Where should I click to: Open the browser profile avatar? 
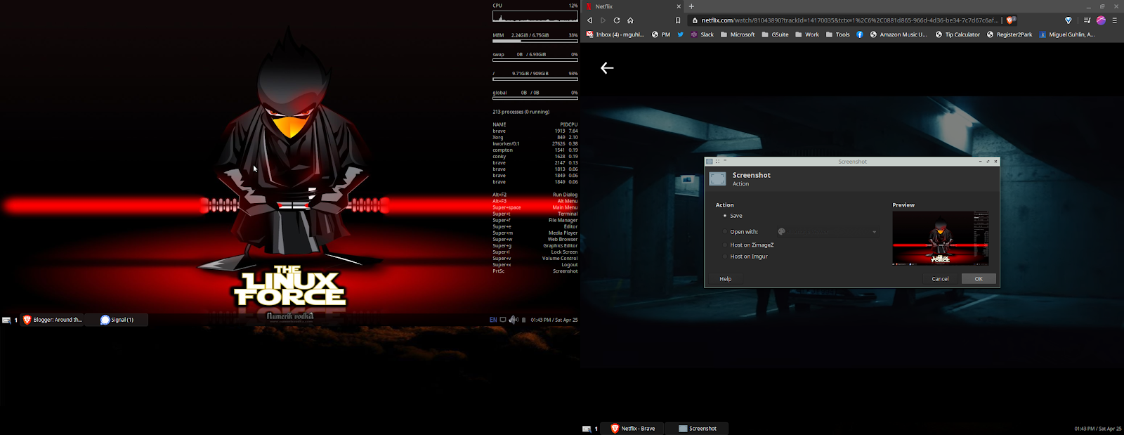1101,20
